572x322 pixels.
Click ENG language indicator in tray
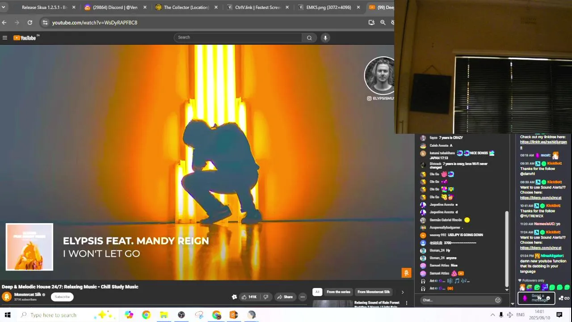click(x=520, y=315)
